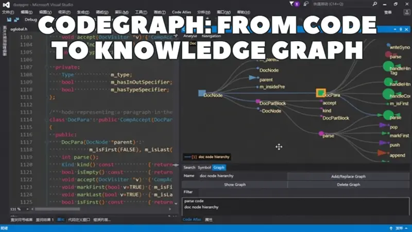Click the Quick Launch magnifier icon

(375, 4)
